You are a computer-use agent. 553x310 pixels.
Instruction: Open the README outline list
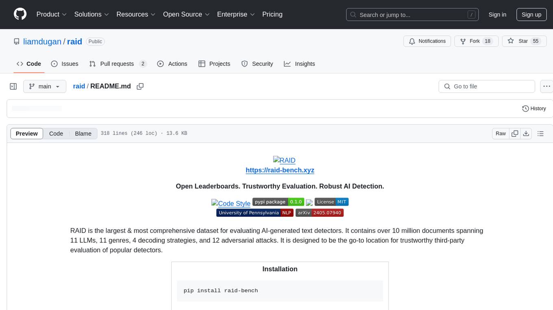click(541, 133)
